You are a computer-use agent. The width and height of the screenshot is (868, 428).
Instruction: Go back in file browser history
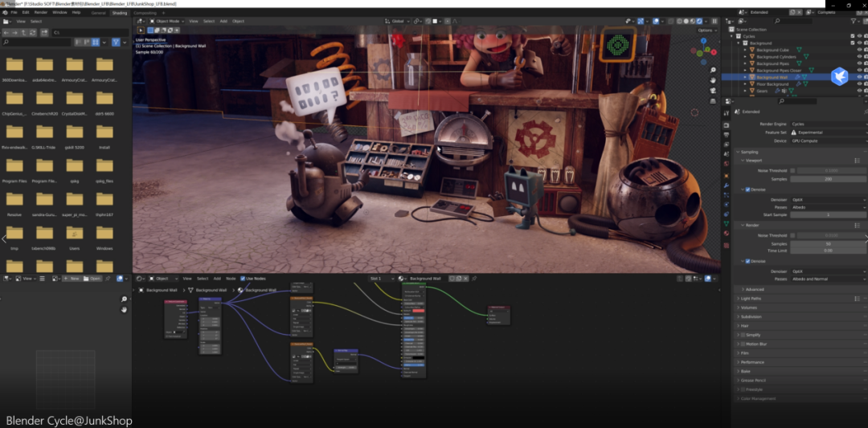pos(8,33)
